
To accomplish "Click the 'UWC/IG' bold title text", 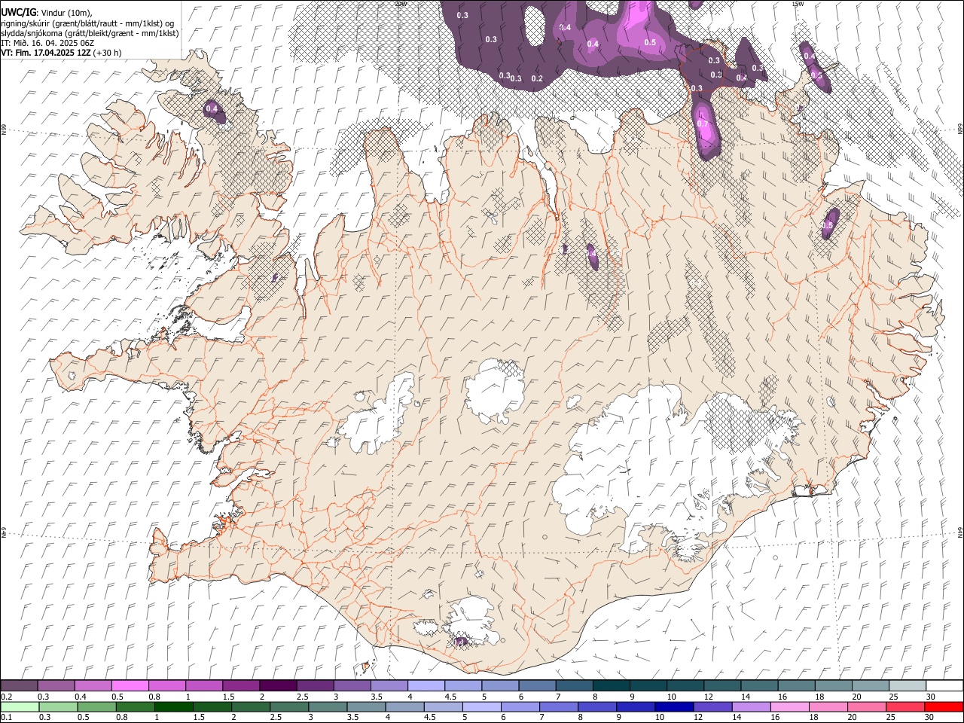I will point(18,13).
